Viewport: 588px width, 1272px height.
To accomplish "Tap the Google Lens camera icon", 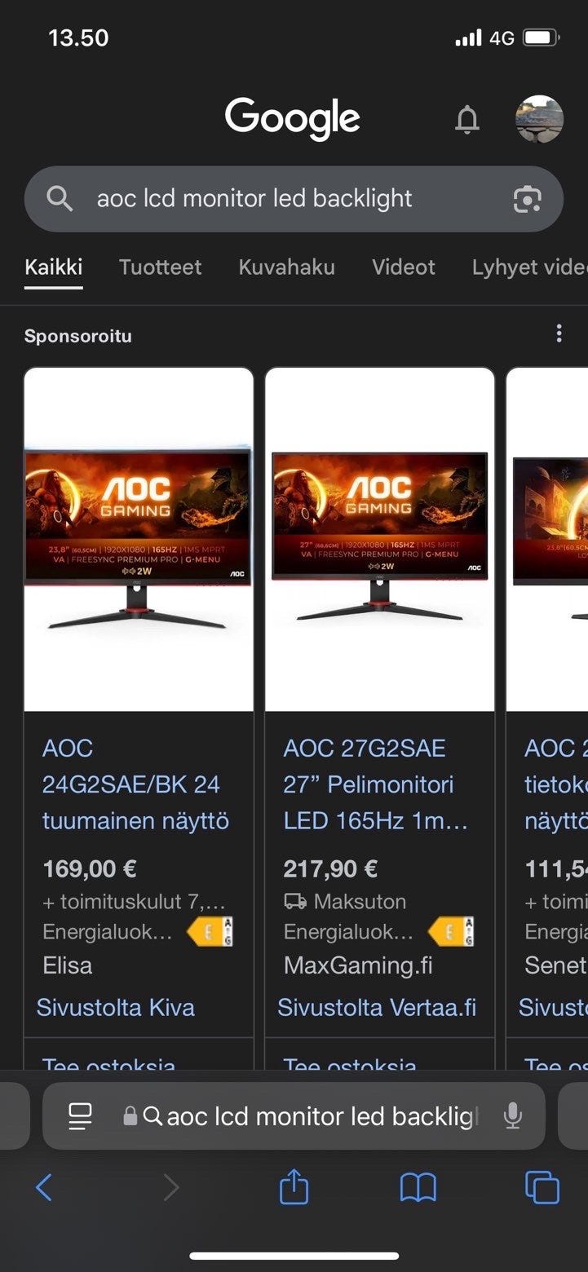I will (527, 199).
